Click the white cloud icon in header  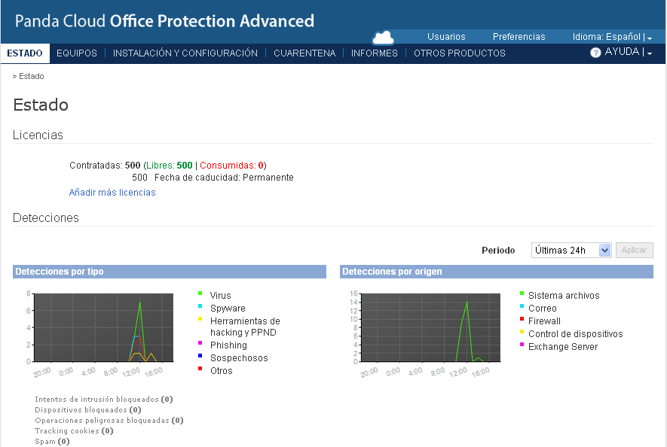pos(383,38)
